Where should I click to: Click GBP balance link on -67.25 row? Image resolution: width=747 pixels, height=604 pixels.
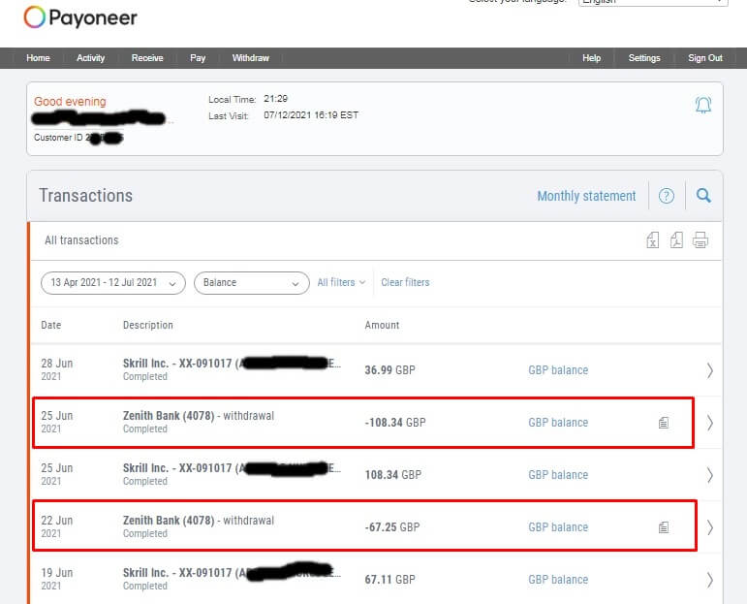[558, 527]
